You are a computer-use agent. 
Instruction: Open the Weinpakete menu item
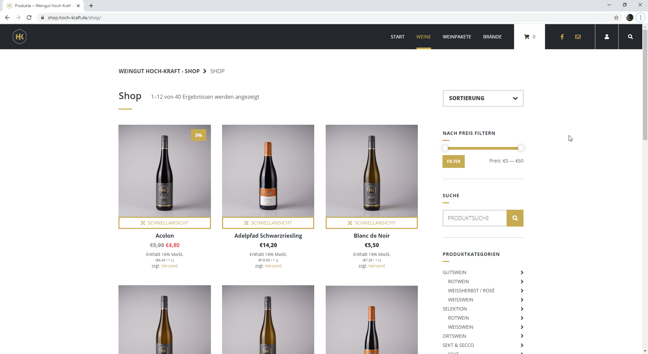pos(457,37)
